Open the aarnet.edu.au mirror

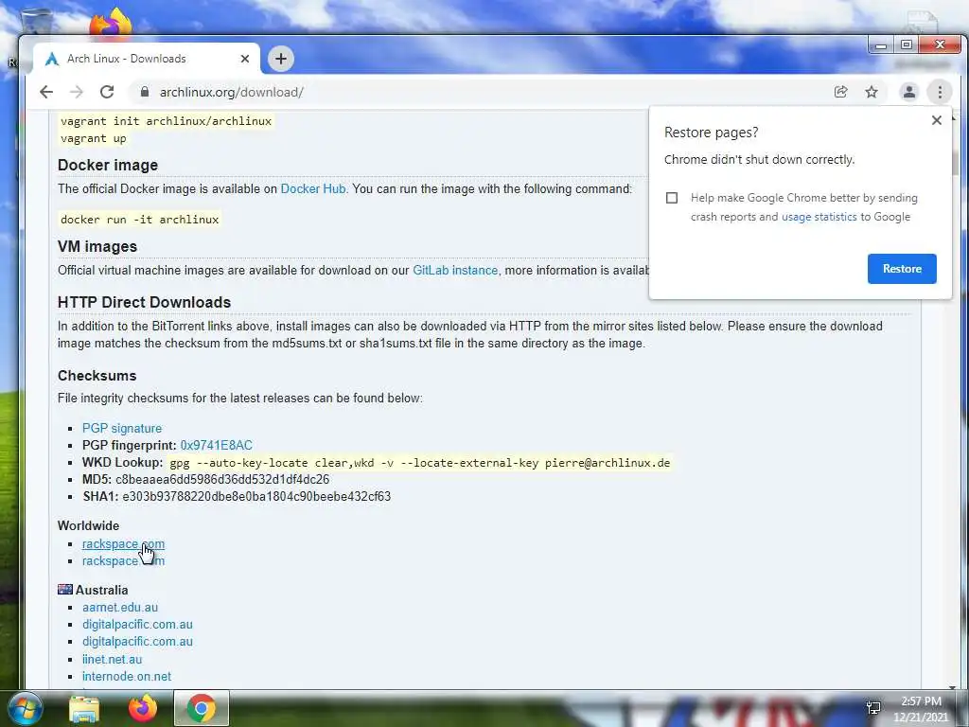[120, 607]
